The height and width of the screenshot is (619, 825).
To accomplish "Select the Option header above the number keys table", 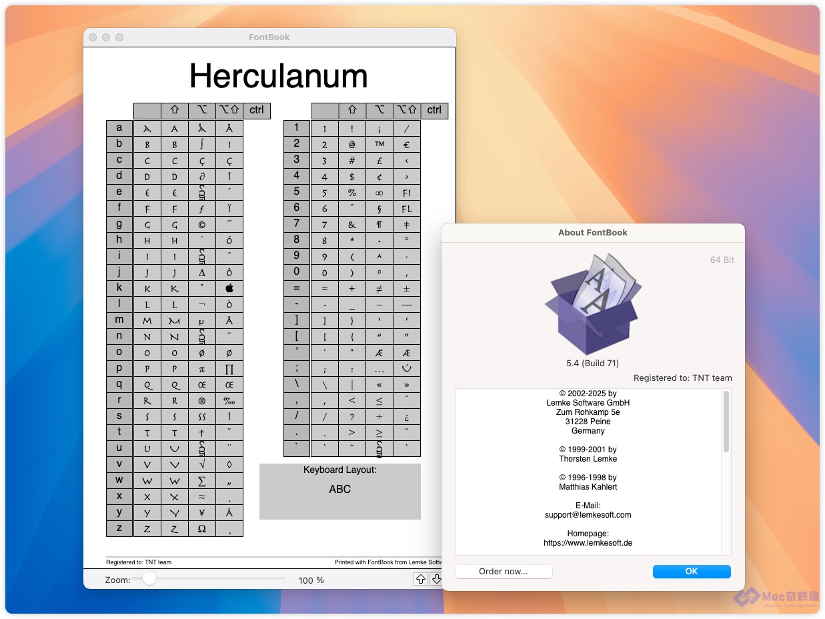I will [x=379, y=111].
